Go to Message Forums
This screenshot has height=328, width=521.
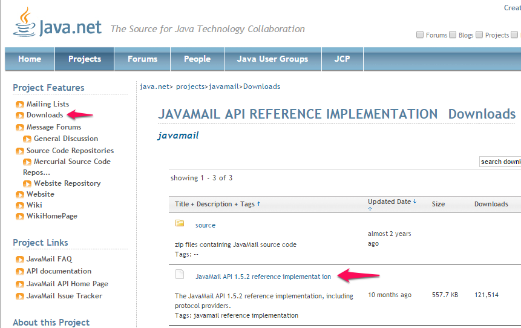click(54, 127)
